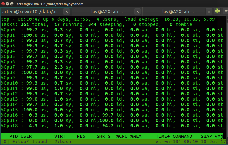Close the artem@xi-wn-10 terminal tab
The height and width of the screenshot is (145, 228).
pyautogui.click(x=67, y=12)
